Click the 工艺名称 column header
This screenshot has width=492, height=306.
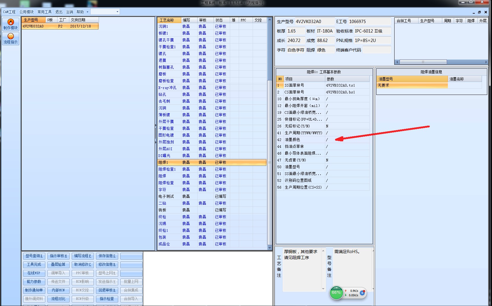pyautogui.click(x=169, y=20)
